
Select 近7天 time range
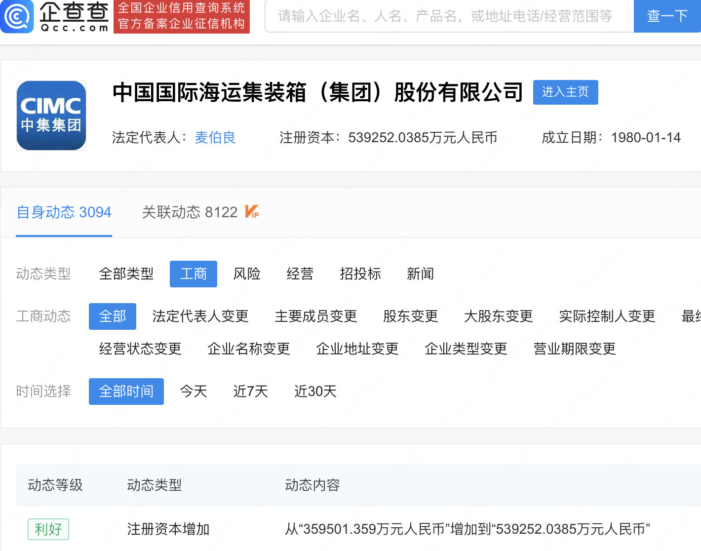point(251,392)
